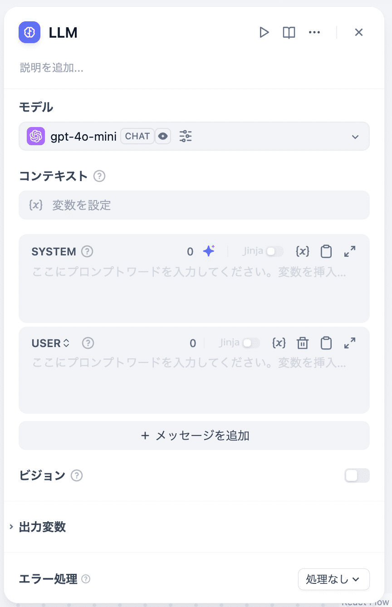This screenshot has width=392, height=607.
Task: Insert a variable into the USER prompt
Action: pyautogui.click(x=279, y=343)
